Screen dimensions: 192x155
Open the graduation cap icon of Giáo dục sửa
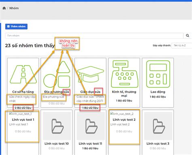pyautogui.click(x=91, y=74)
